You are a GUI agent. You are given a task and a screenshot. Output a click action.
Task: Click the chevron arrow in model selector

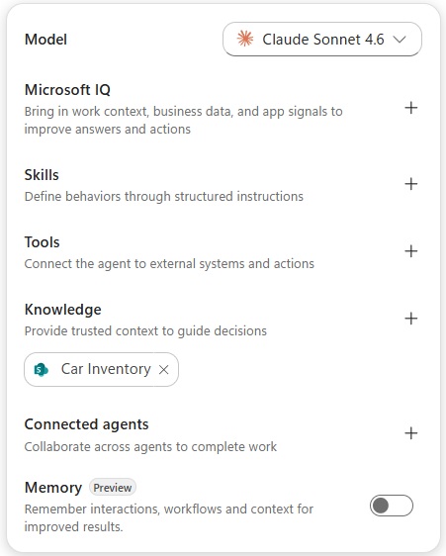point(400,40)
